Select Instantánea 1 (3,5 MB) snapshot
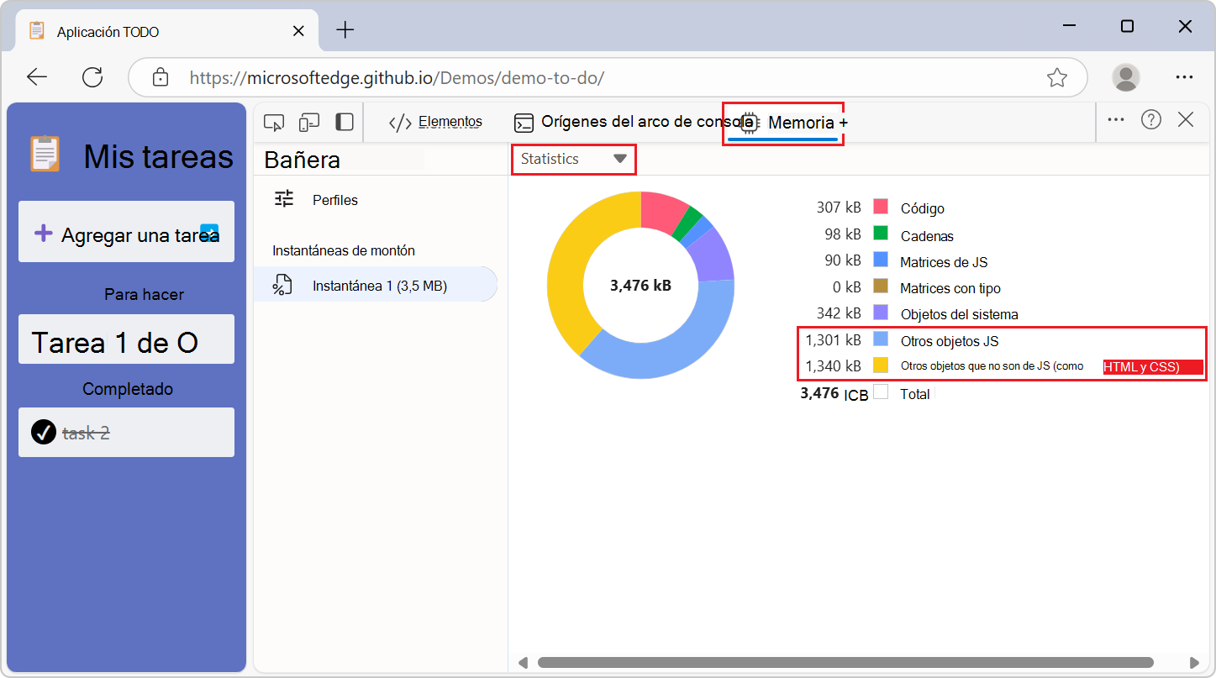The height and width of the screenshot is (678, 1216). click(375, 285)
